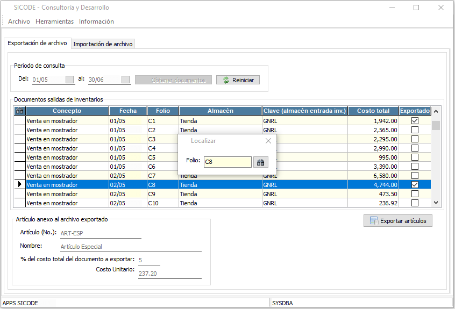Click the documents grid vertical scrollbar thumb
The height and width of the screenshot is (309, 455).
click(x=436, y=126)
